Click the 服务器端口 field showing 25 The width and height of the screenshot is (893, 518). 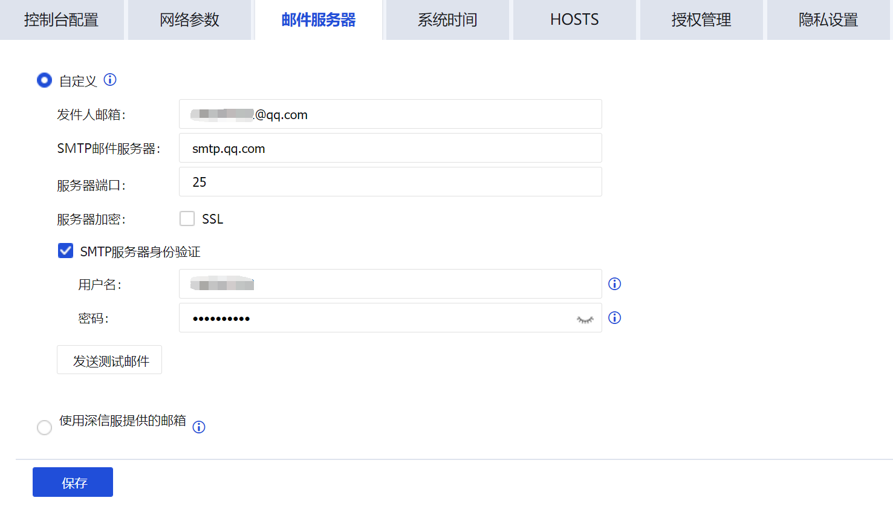pyautogui.click(x=391, y=182)
